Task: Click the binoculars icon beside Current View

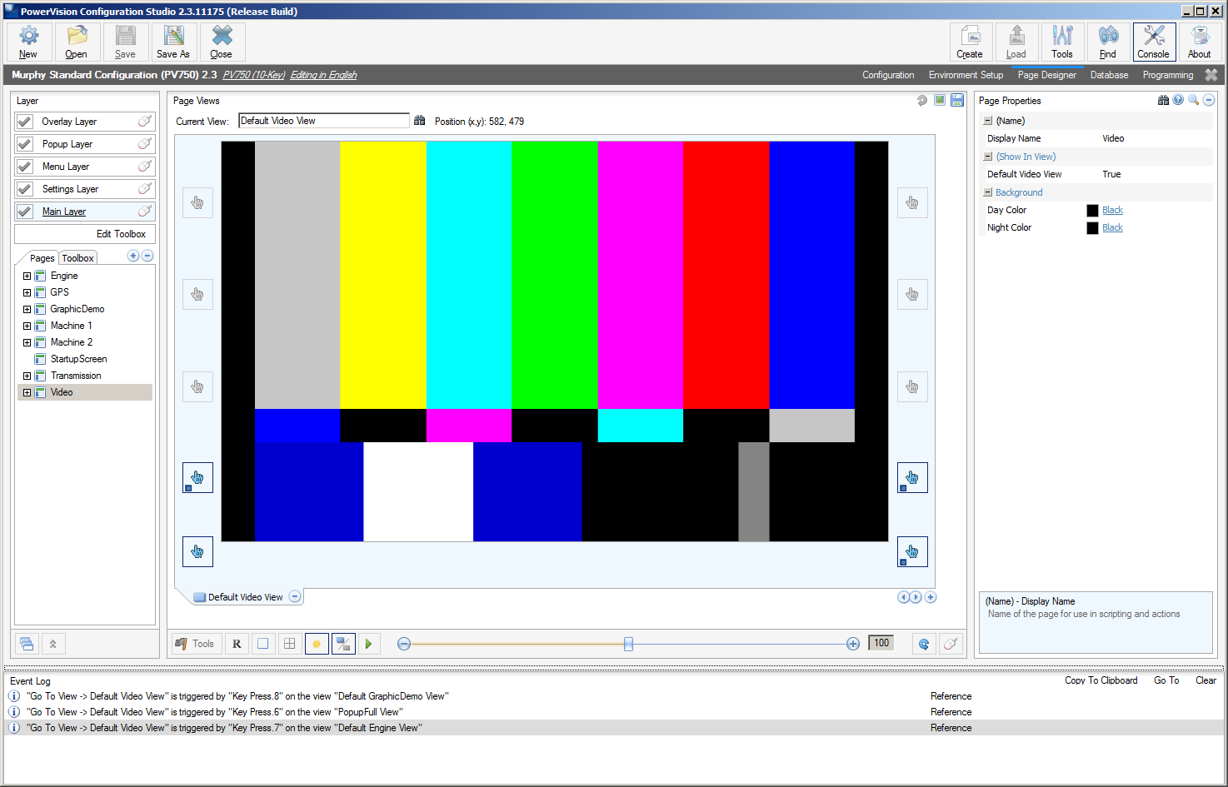Action: coord(420,121)
